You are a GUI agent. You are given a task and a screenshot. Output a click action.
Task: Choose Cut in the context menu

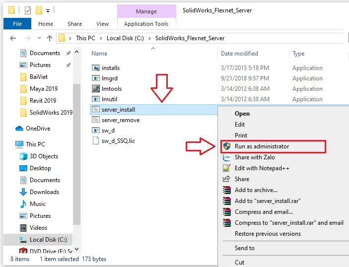pos(239,263)
